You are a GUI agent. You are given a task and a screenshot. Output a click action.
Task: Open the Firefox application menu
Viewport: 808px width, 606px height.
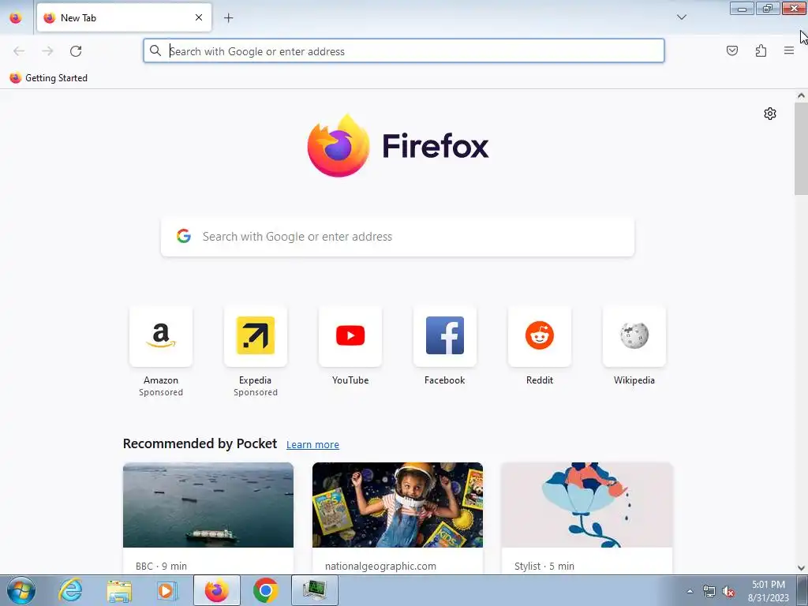(789, 50)
